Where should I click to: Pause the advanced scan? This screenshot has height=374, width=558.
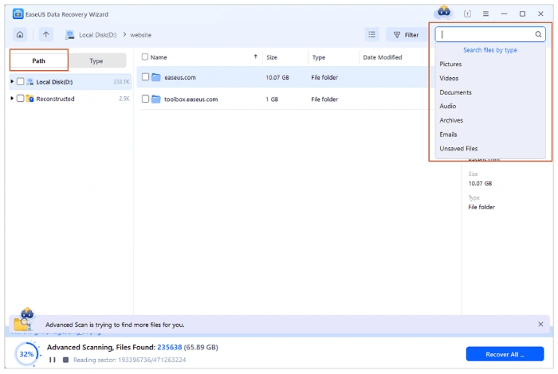53,360
